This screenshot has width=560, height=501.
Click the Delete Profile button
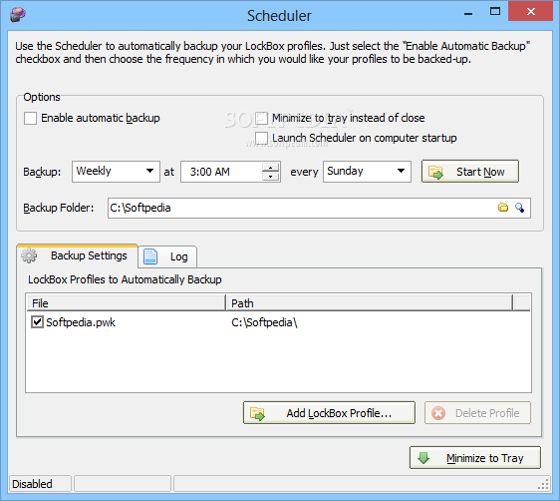477,413
